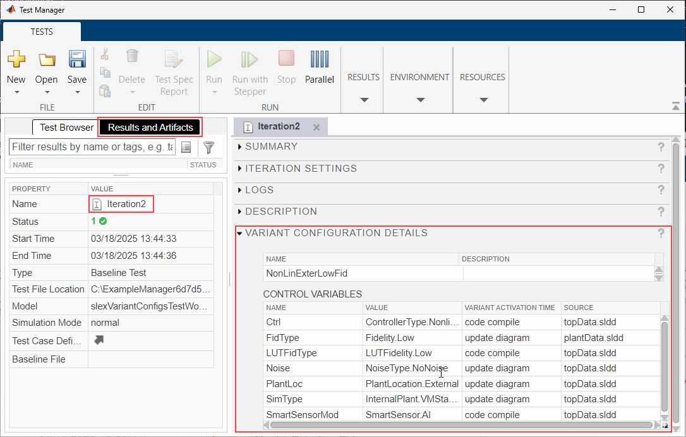Viewport: 686px width, 437px height.
Task: Select the SimType variable row
Action: [462, 399]
